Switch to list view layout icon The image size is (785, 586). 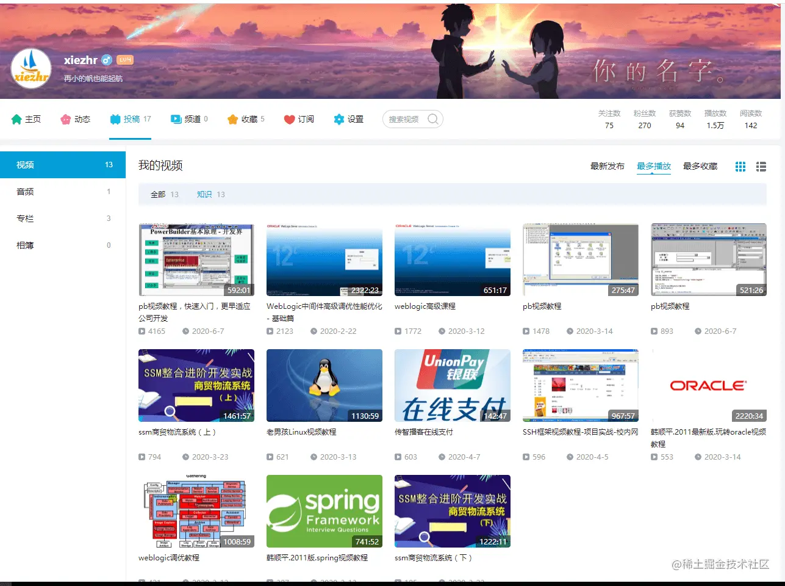click(761, 166)
